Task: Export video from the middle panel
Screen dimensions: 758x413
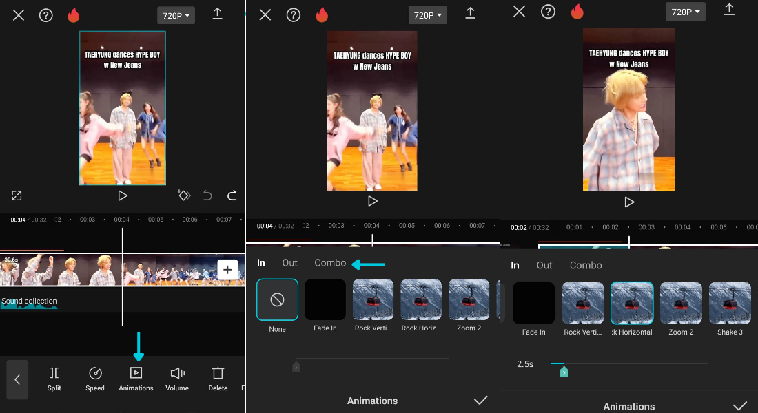Action: tap(471, 13)
